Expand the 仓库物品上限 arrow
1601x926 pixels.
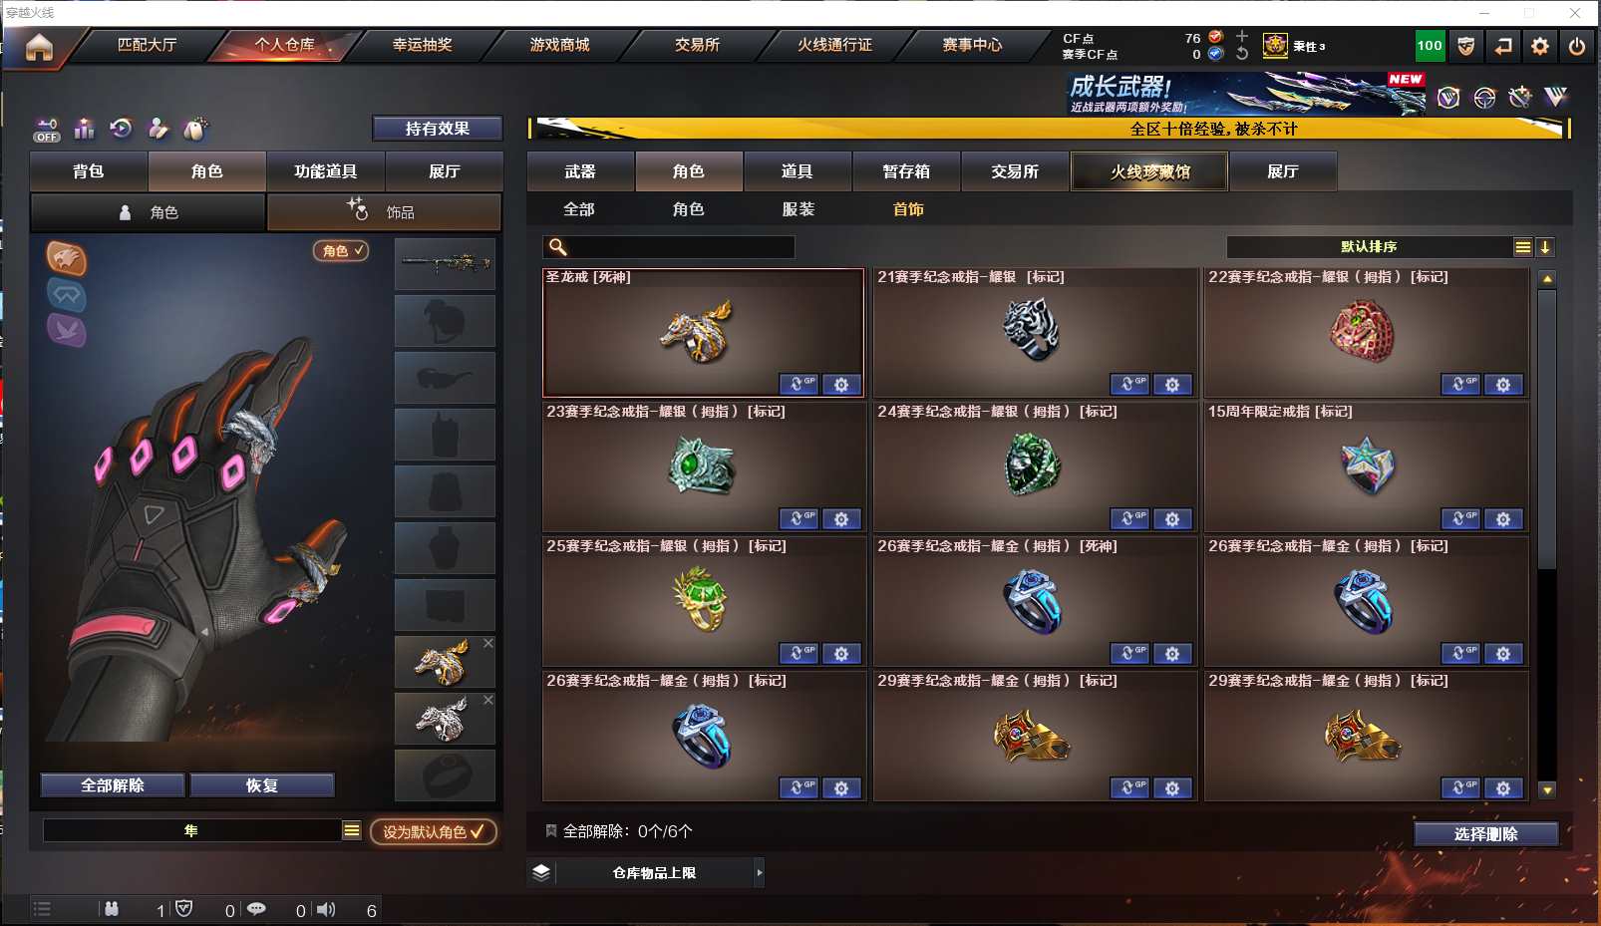click(760, 873)
